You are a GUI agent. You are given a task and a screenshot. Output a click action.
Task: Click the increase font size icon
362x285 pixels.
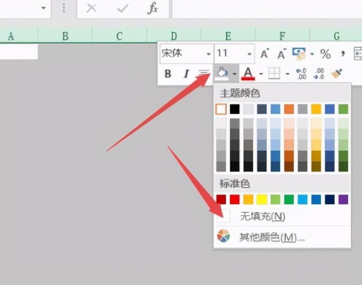point(265,54)
